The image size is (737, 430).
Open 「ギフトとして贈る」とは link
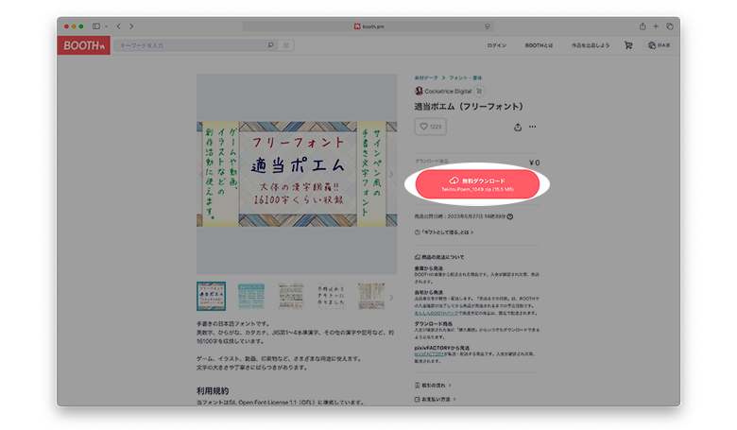(444, 232)
